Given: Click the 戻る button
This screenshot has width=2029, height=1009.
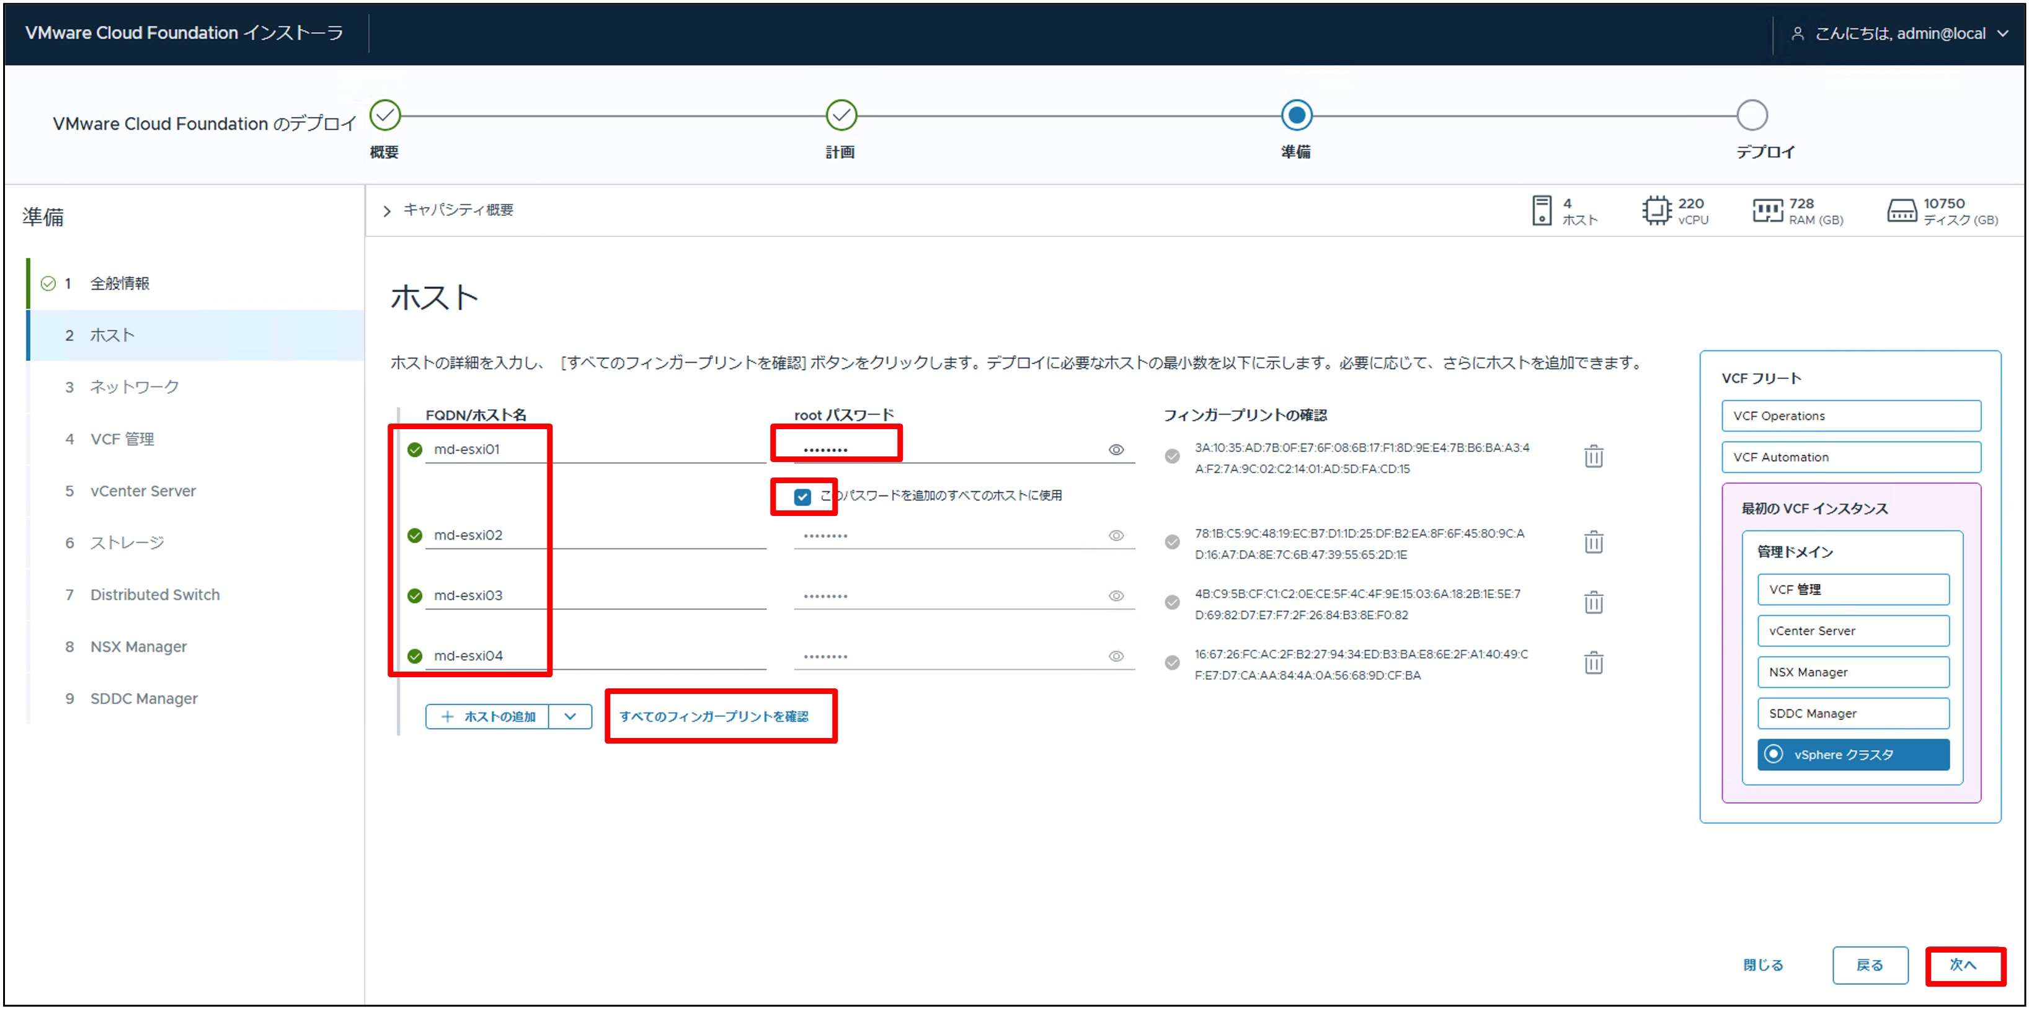Looking at the screenshot, I should (x=1870, y=965).
